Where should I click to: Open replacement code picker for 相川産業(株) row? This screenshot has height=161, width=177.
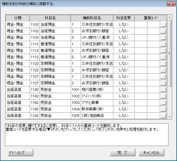tap(163, 90)
